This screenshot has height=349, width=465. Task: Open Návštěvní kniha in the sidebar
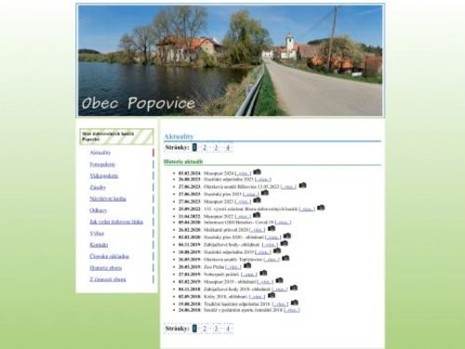click(108, 199)
